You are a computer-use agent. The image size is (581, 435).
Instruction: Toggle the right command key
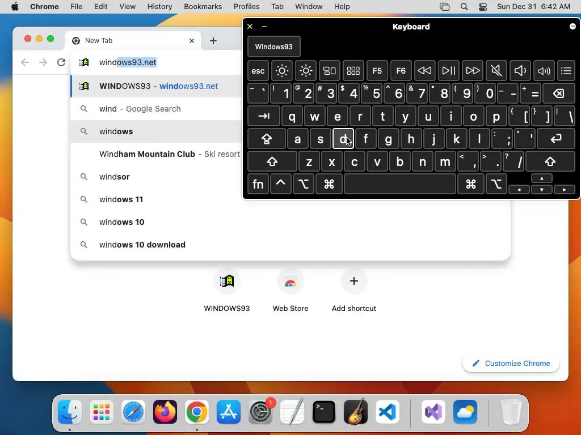[470, 184]
